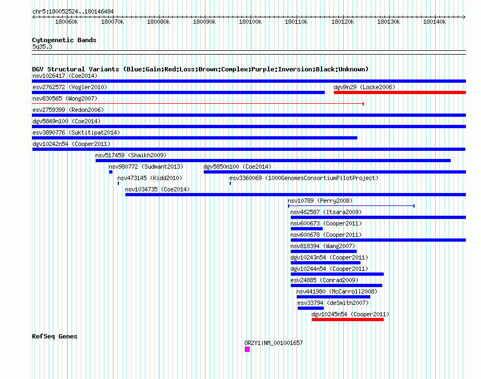Select esv24885 (Conrad2009) label
The image size is (481, 379).
click(x=324, y=280)
